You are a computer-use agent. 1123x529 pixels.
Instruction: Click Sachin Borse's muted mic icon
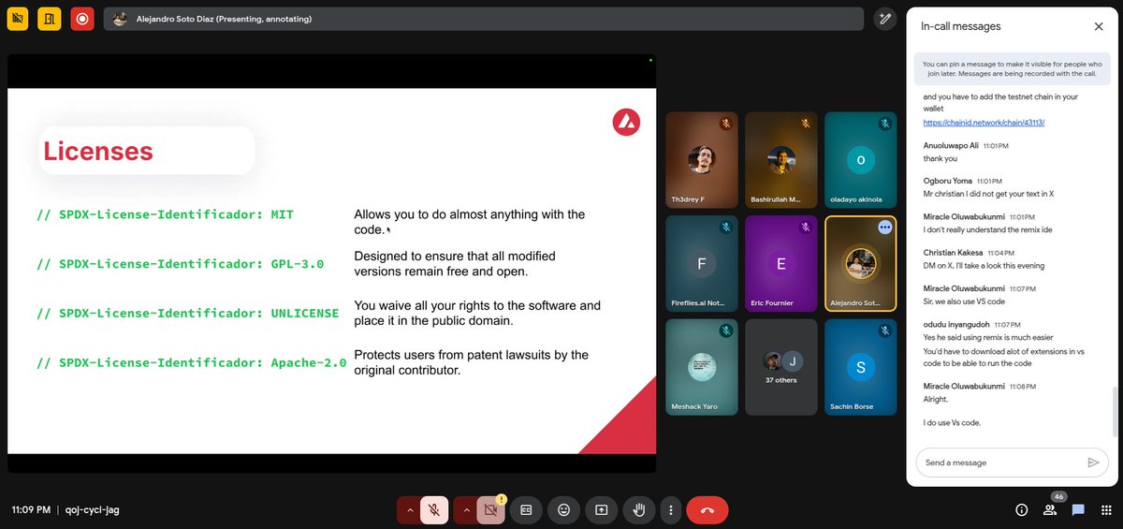[884, 331]
